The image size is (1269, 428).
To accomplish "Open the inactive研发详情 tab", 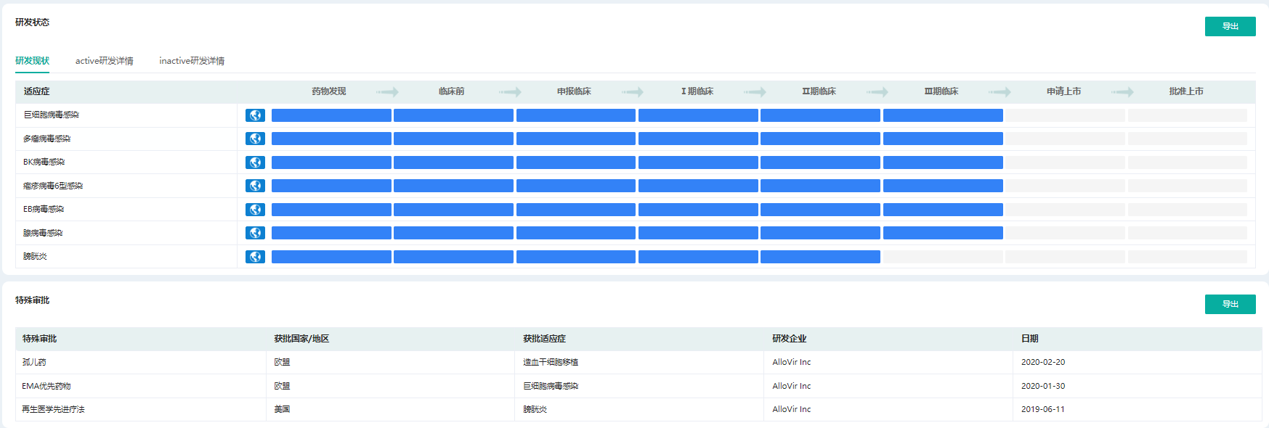I will pos(192,61).
